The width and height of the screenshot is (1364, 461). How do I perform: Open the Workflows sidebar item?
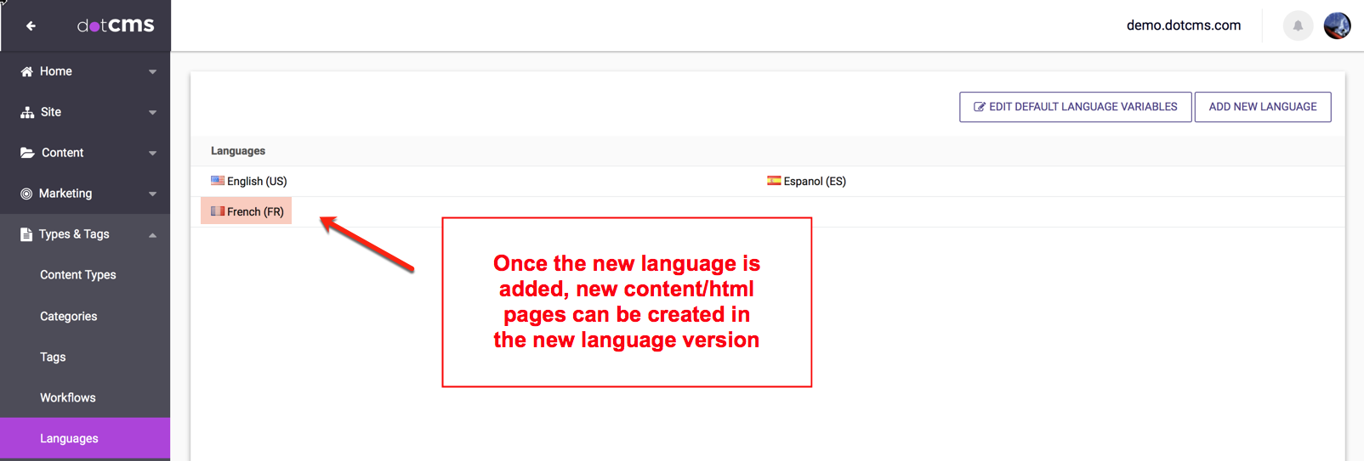[67, 397]
